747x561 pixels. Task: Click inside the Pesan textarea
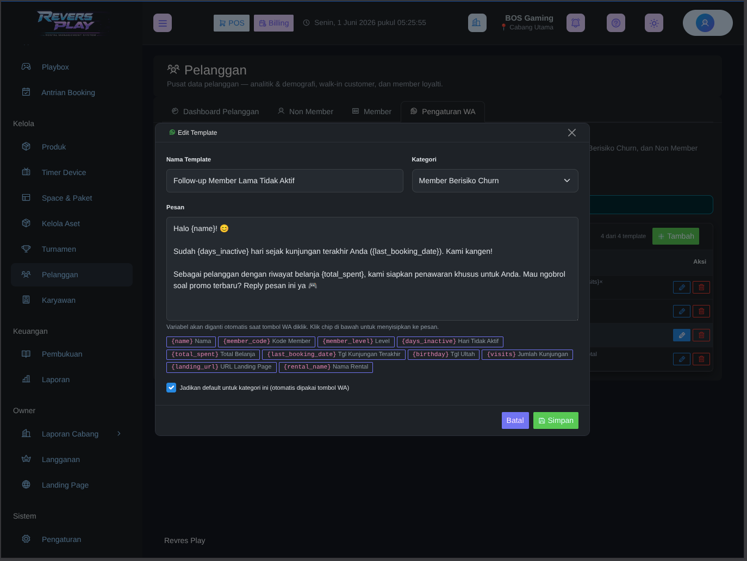[372, 269]
